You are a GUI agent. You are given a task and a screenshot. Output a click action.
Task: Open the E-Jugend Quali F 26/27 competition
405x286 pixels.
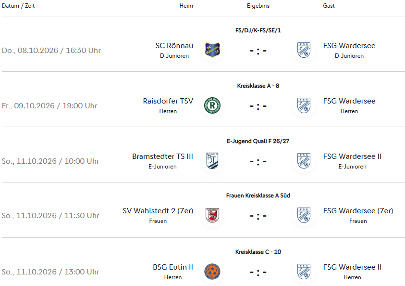pos(258,141)
